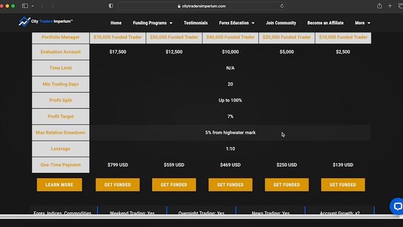Screen dimensions: 403x227
Task: Go back with Safari back arrow
Action: point(42,6)
